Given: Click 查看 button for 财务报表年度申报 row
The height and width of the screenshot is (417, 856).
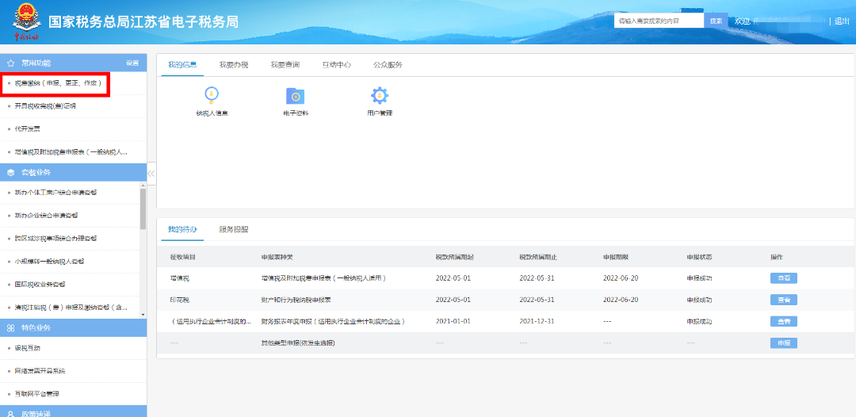Looking at the screenshot, I should point(783,322).
